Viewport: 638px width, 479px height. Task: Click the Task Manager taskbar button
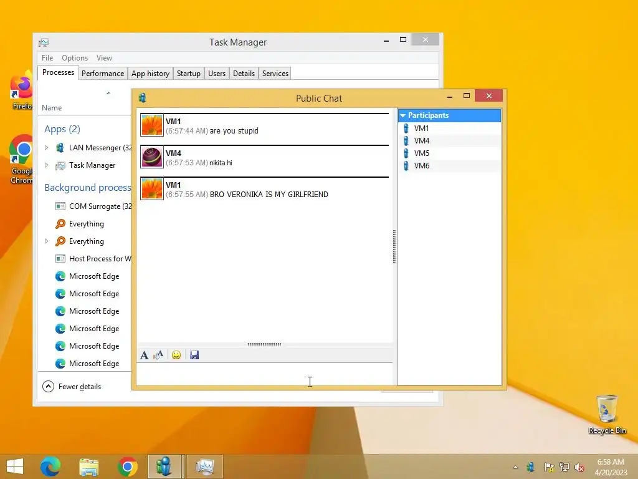204,467
